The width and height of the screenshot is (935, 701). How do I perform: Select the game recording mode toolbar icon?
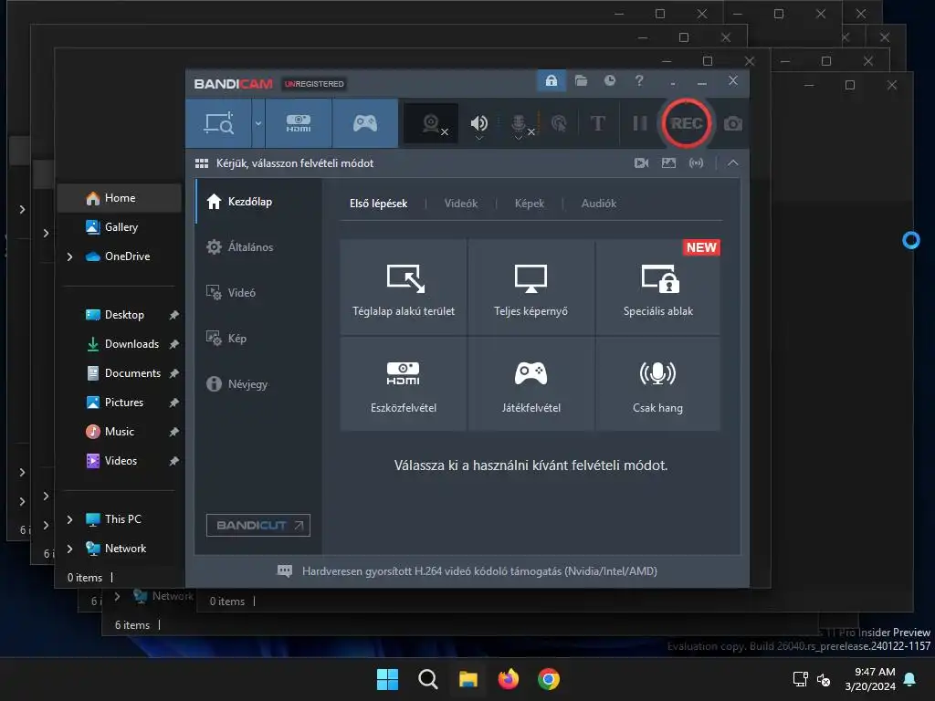365,123
